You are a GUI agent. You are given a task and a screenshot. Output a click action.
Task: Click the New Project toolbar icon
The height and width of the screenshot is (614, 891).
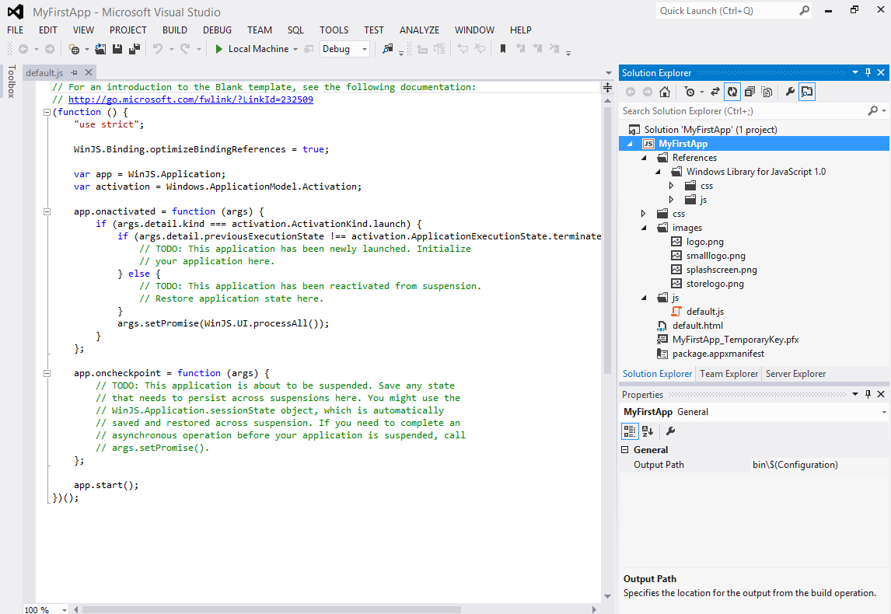[x=74, y=50]
